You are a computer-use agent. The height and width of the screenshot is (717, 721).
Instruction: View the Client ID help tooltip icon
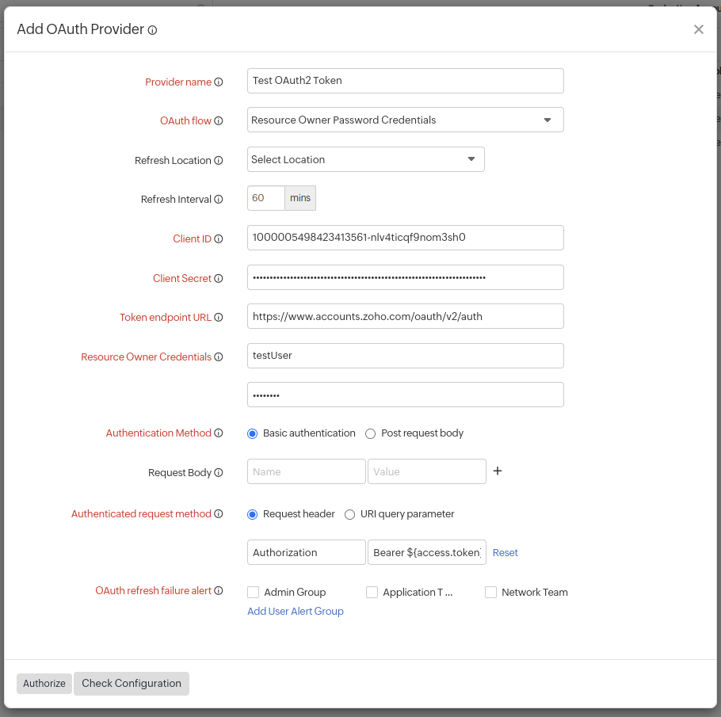pos(220,238)
